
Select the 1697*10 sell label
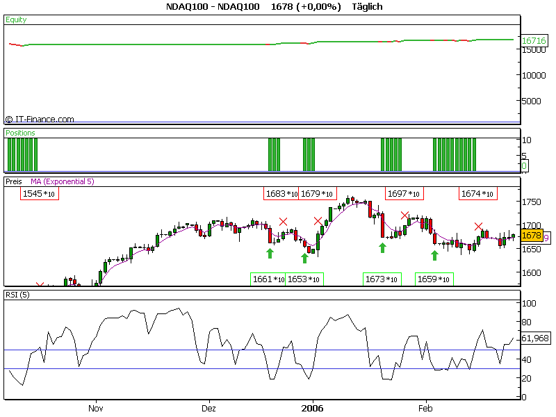tap(404, 194)
